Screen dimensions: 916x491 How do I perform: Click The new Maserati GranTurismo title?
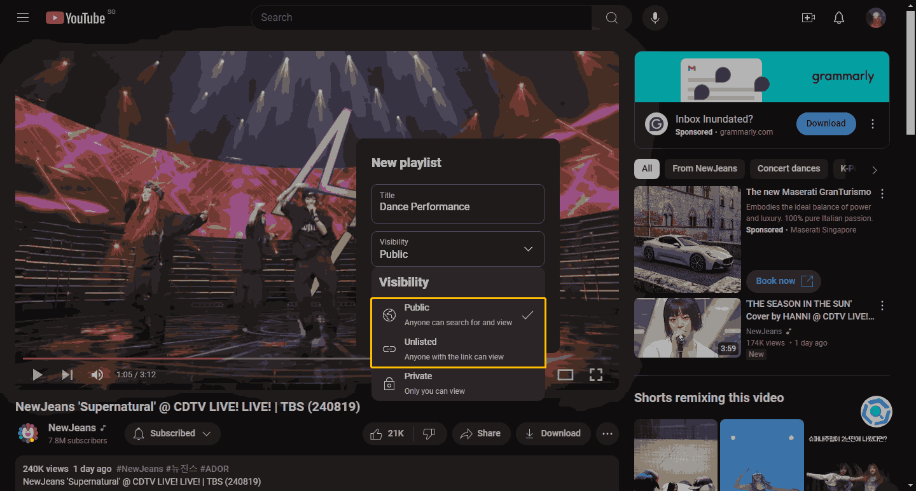pyautogui.click(x=808, y=192)
